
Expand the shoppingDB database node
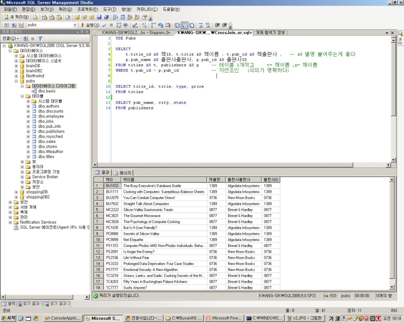pos(16,192)
